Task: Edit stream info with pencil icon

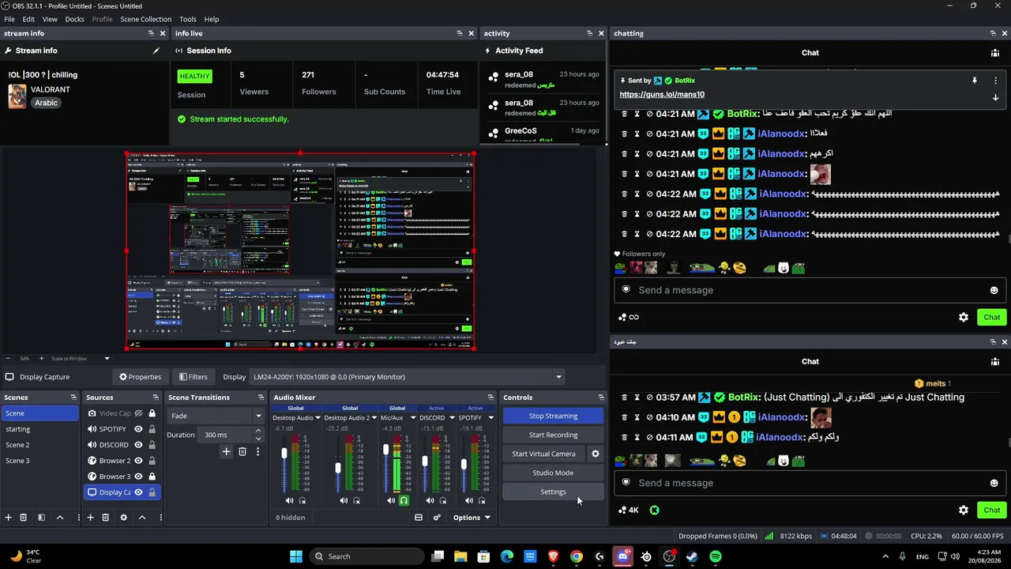Action: [x=156, y=51]
